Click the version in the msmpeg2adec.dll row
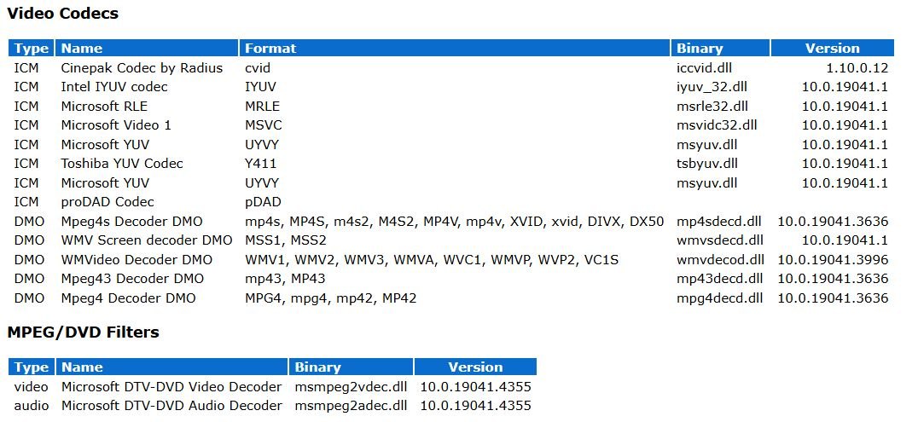The width and height of the screenshot is (918, 422). click(x=475, y=406)
